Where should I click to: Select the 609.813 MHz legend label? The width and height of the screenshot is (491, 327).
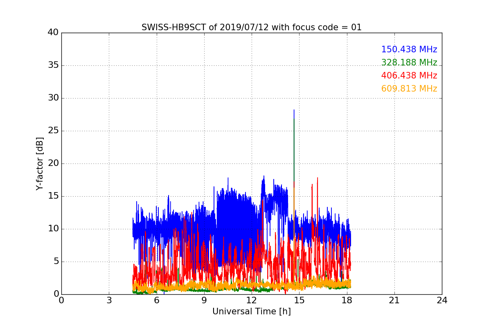click(x=409, y=89)
